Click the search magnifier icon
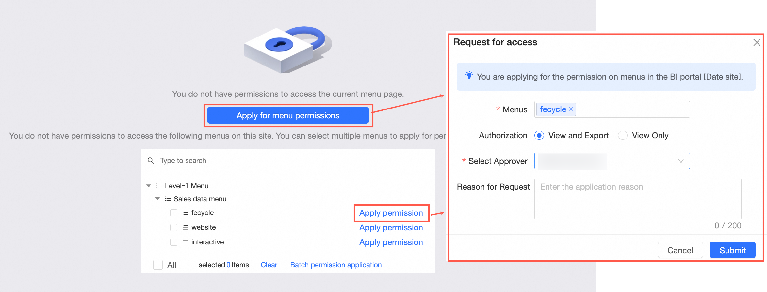767x292 pixels. pyautogui.click(x=151, y=161)
